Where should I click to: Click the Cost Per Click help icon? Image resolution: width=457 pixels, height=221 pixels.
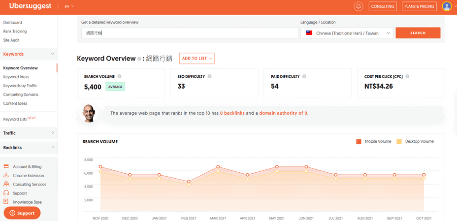tap(407, 77)
